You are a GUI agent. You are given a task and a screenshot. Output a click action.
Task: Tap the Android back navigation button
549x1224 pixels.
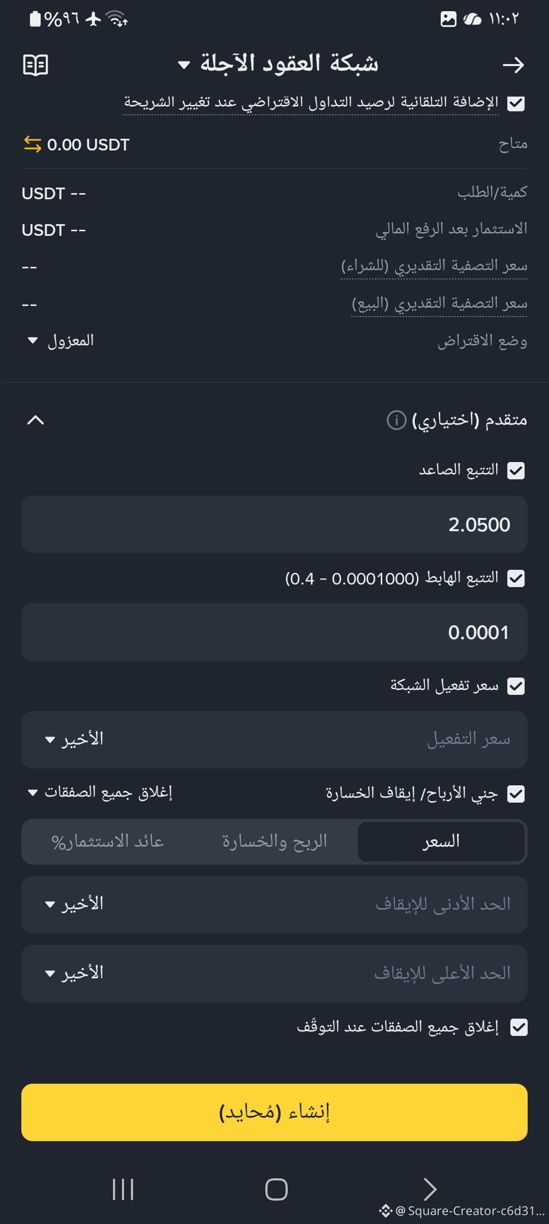[x=430, y=1189]
